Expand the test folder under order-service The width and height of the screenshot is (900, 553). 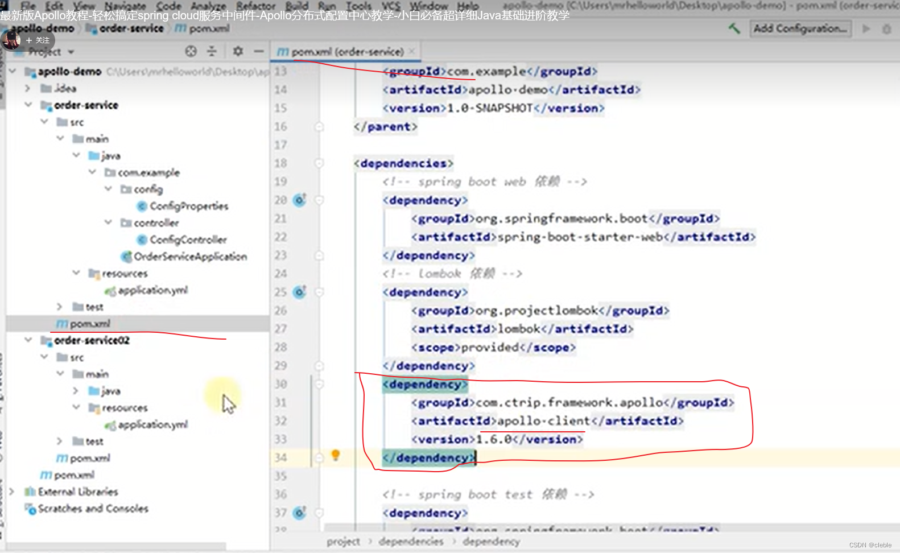[60, 307]
